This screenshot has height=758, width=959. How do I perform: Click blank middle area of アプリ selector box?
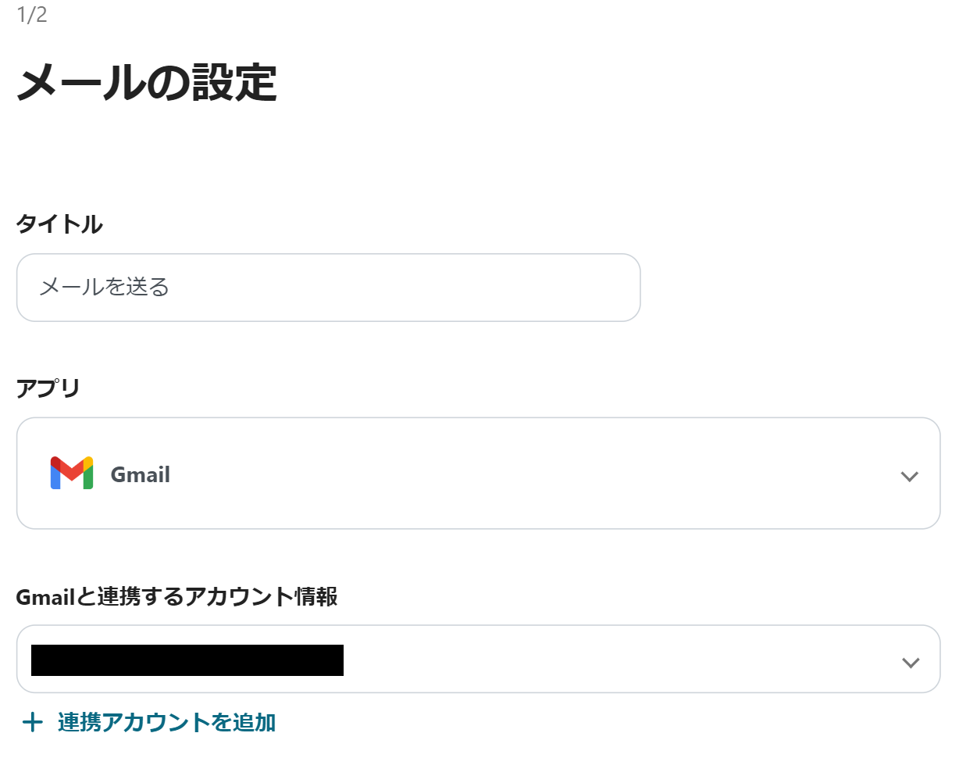508,474
